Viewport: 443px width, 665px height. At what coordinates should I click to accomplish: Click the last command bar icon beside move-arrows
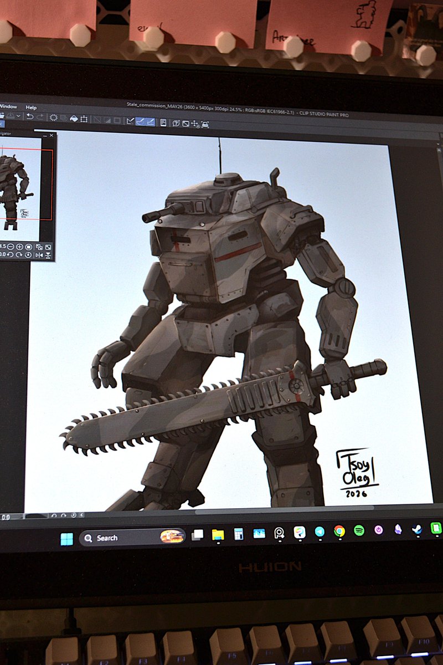[x=205, y=125]
